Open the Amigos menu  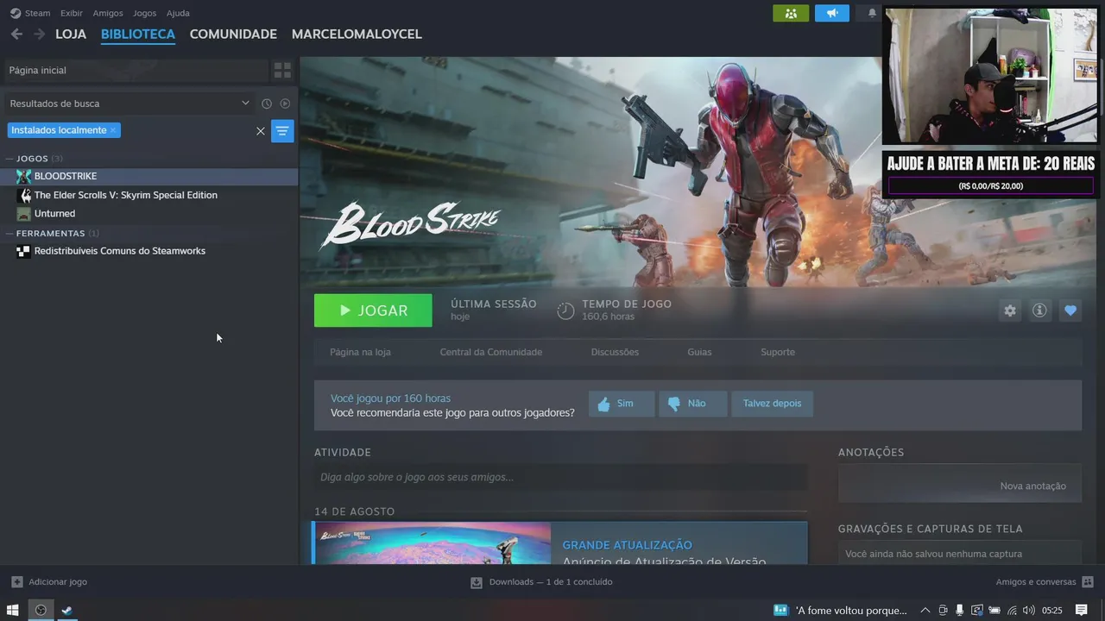(108, 13)
